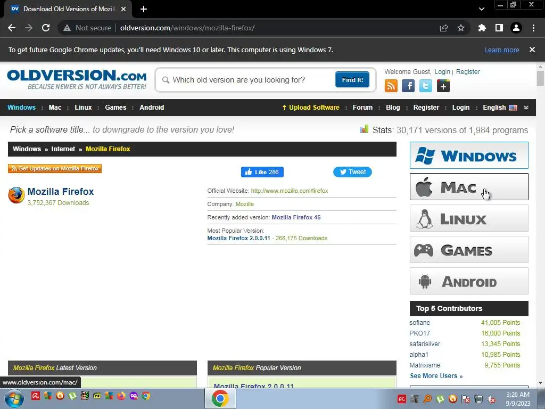This screenshot has width=545, height=409.
Task: Click the Action Center flag tray icon
Action: tap(465, 399)
